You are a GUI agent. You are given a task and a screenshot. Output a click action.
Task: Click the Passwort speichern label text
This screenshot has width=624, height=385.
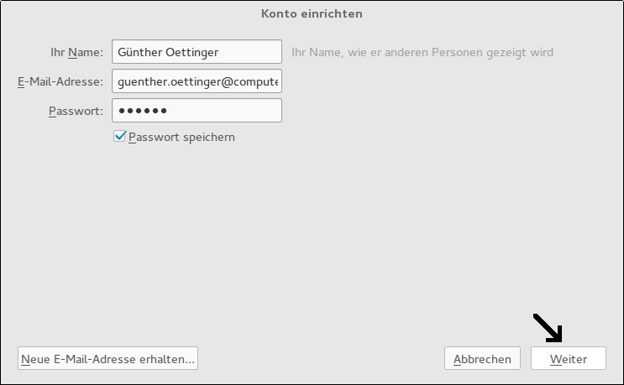coord(181,137)
